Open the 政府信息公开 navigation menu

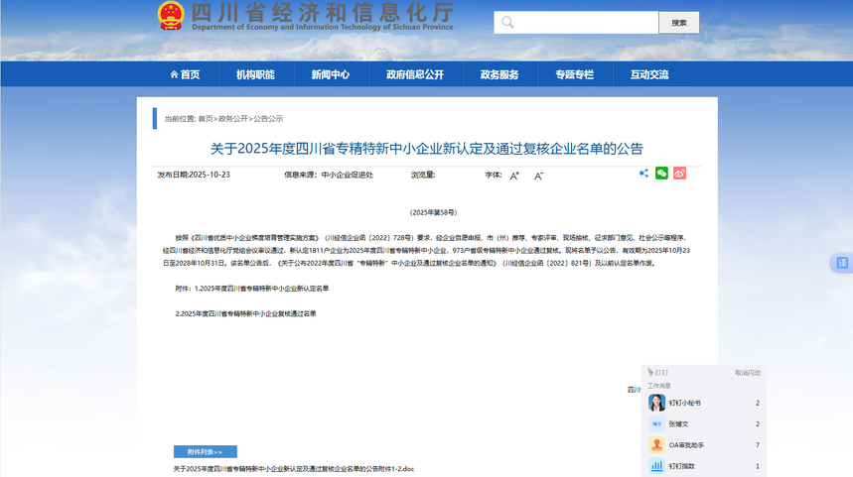click(415, 74)
